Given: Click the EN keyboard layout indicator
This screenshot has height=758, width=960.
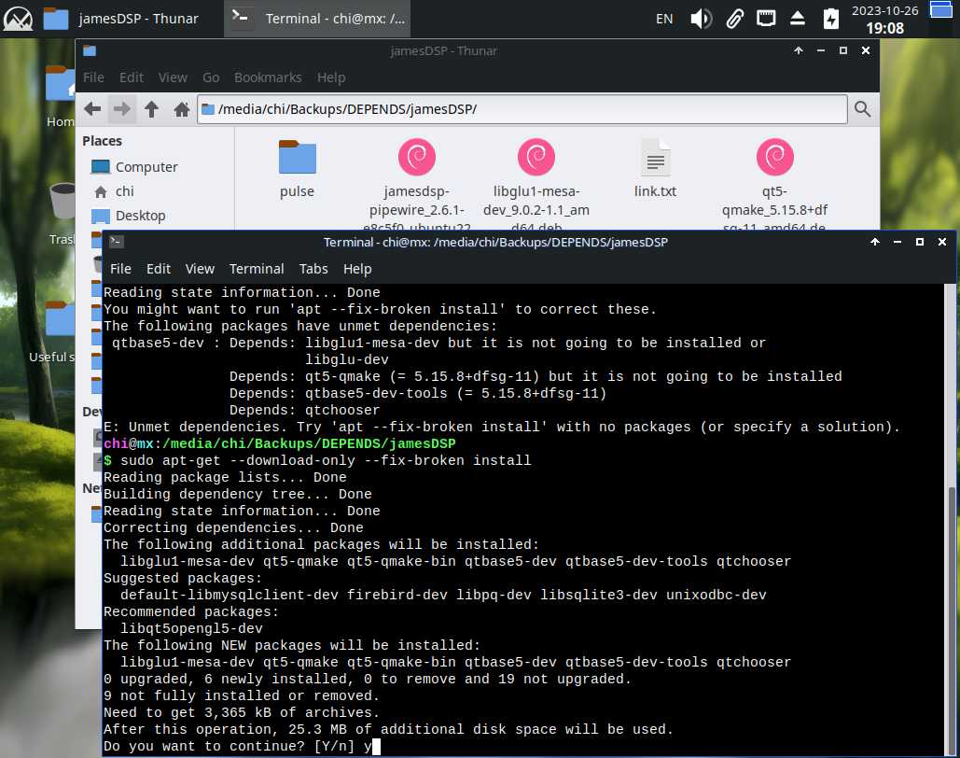Looking at the screenshot, I should 664,19.
